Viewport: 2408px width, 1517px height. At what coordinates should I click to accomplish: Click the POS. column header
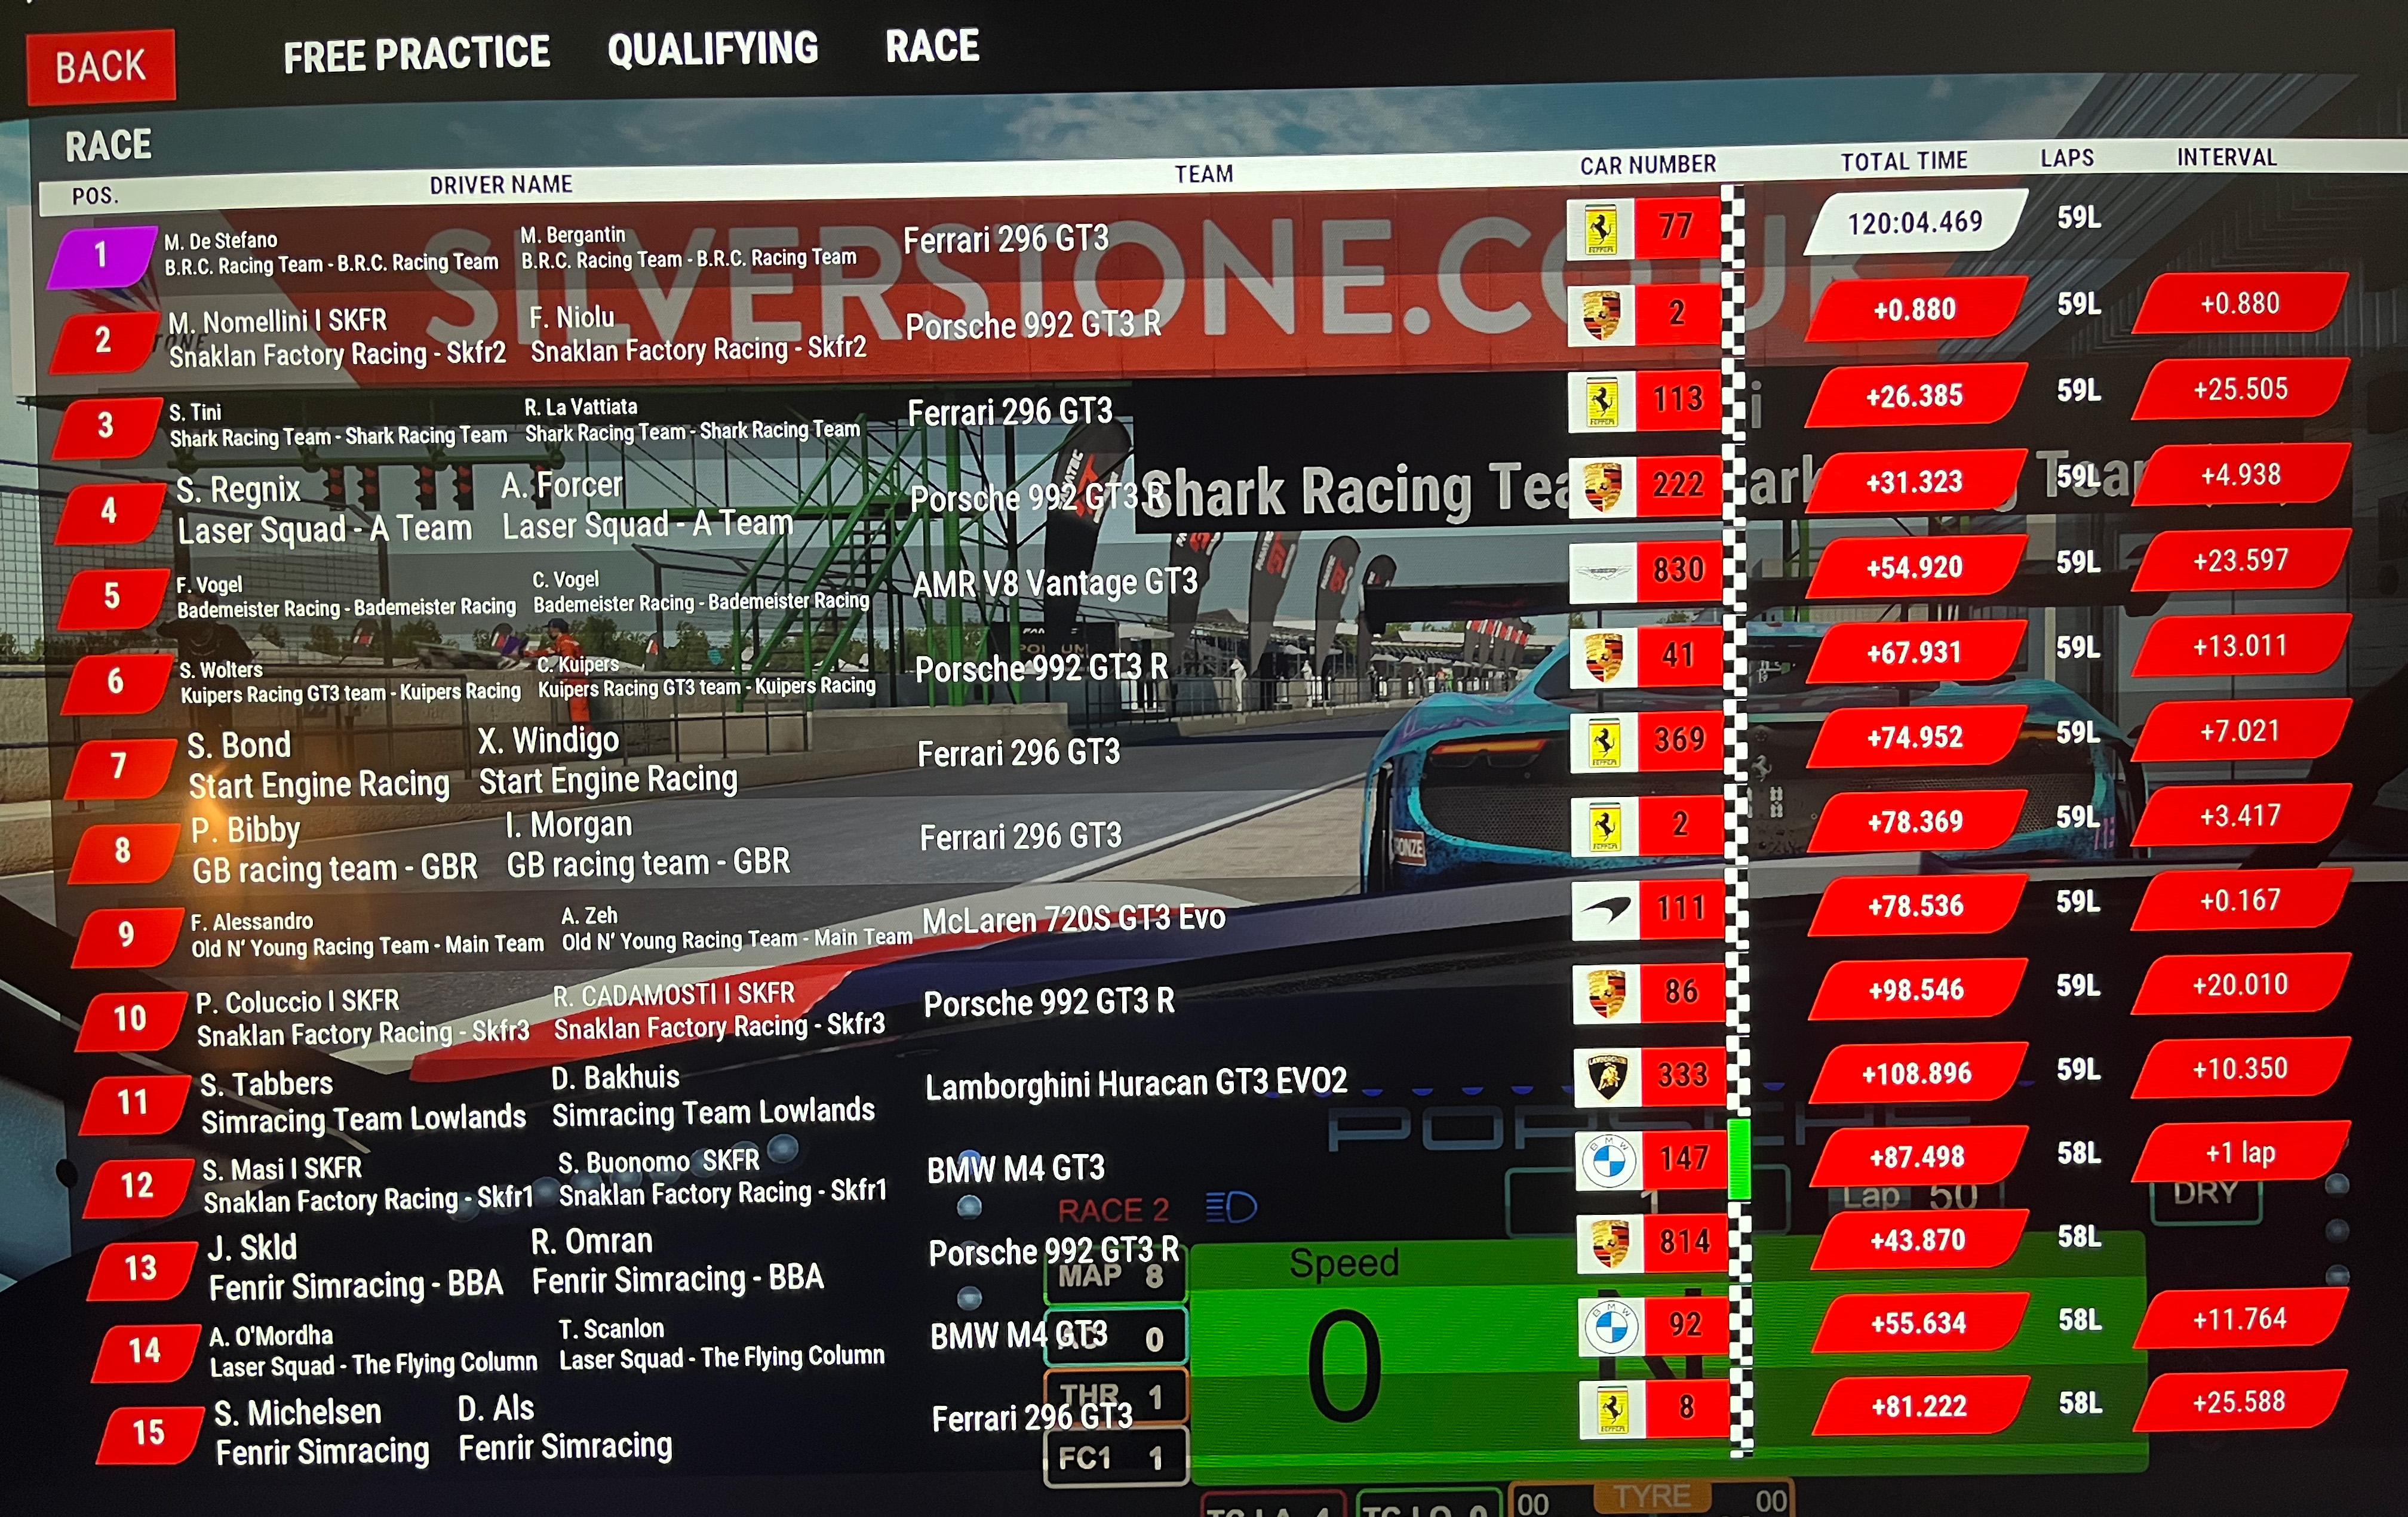pos(95,196)
